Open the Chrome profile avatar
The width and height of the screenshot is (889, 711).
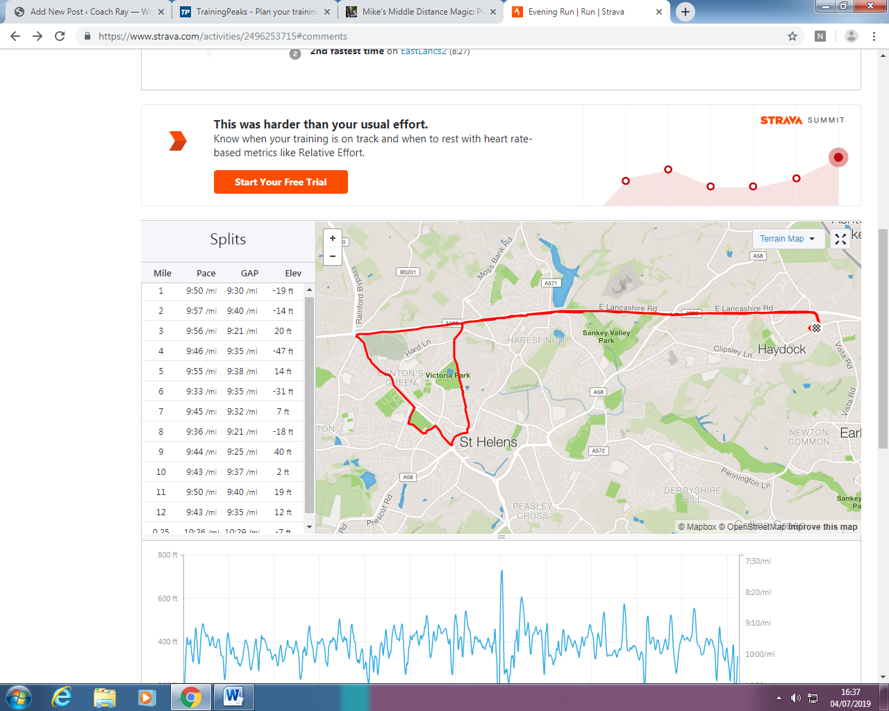(851, 36)
